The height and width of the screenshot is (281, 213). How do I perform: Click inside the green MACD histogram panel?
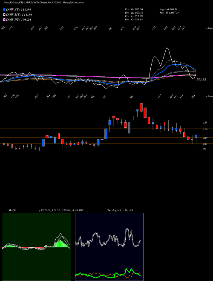(x=36, y=247)
